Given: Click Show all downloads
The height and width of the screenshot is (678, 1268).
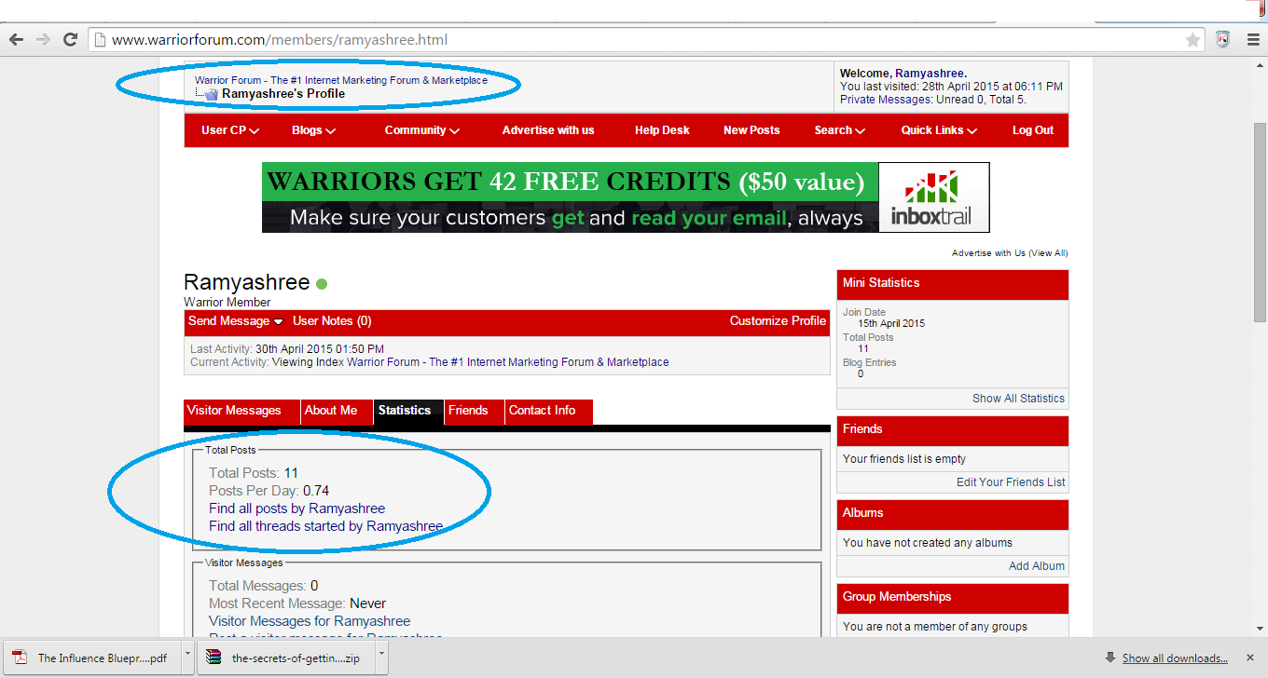Looking at the screenshot, I should tap(1175, 658).
